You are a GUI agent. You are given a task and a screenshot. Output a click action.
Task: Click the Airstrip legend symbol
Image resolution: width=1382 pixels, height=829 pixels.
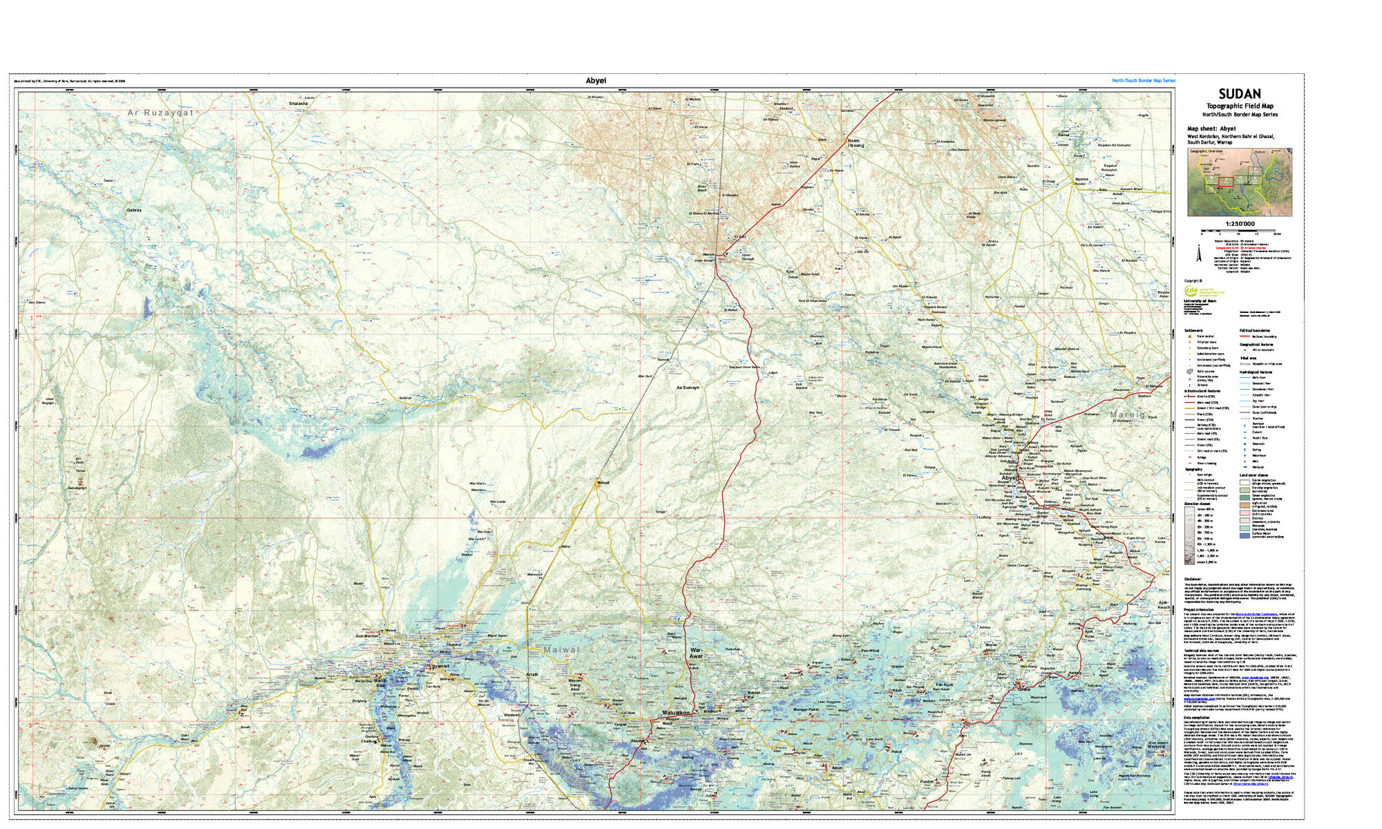point(1190,397)
